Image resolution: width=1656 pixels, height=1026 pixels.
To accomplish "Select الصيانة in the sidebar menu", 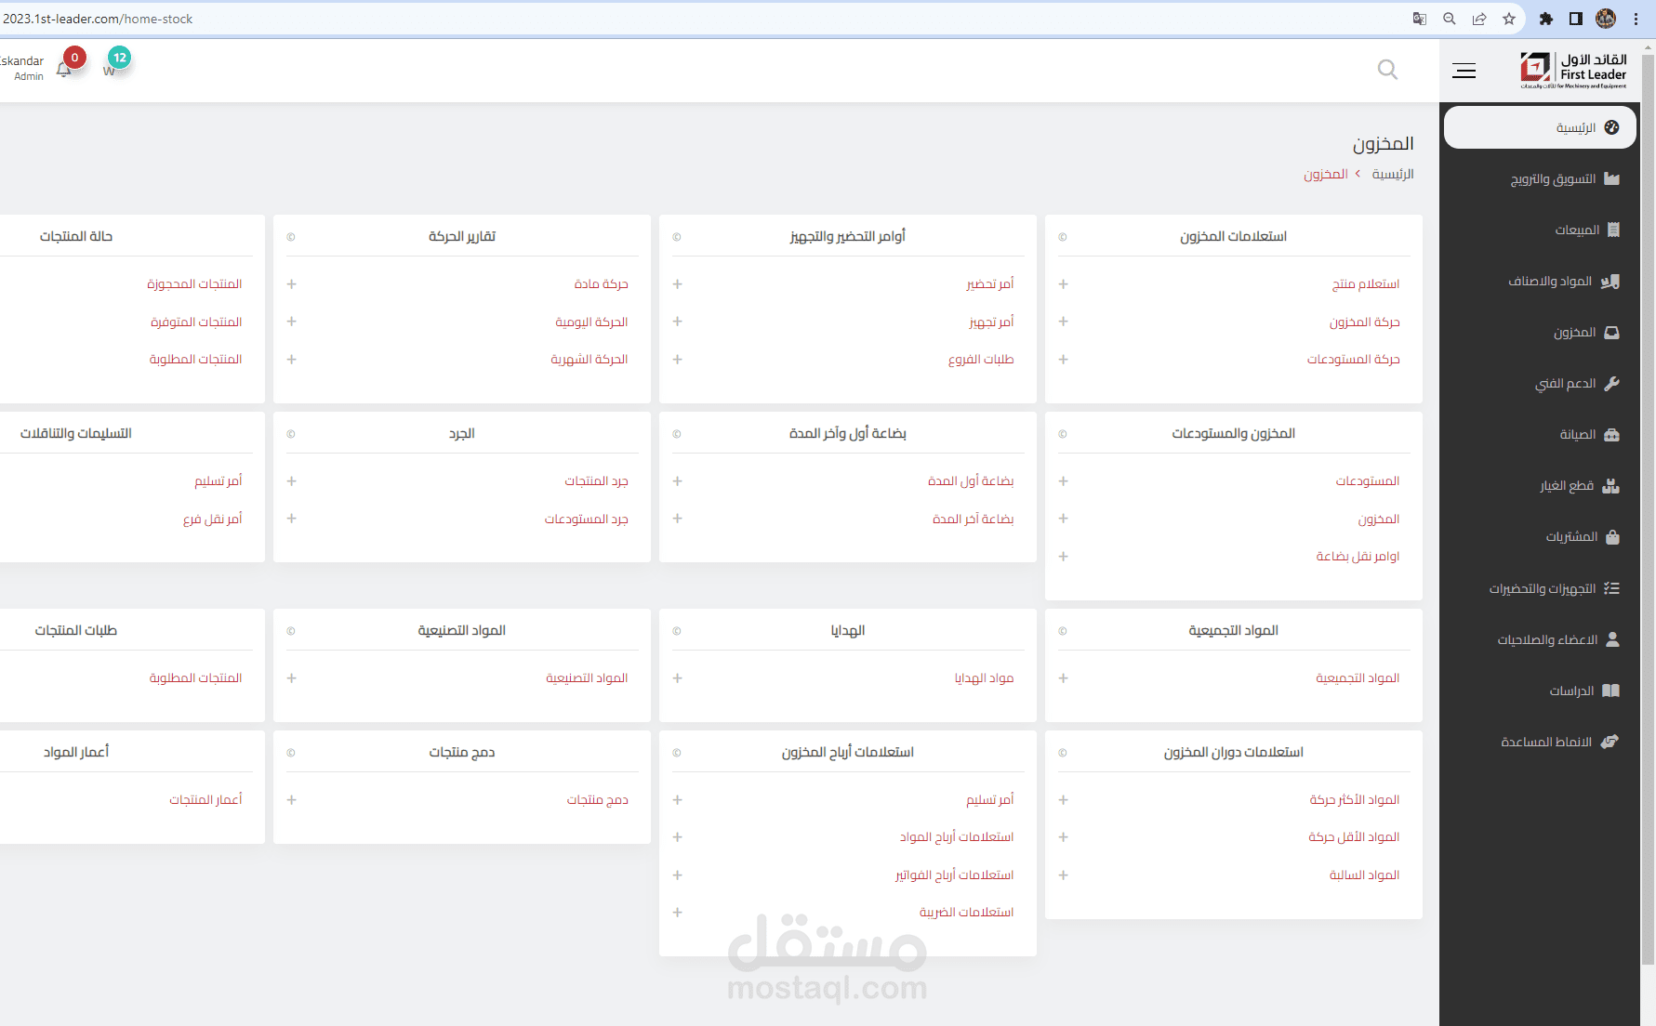I will tap(1578, 434).
